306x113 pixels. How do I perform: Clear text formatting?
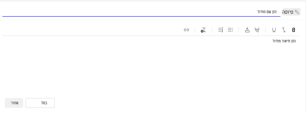coord(203,30)
